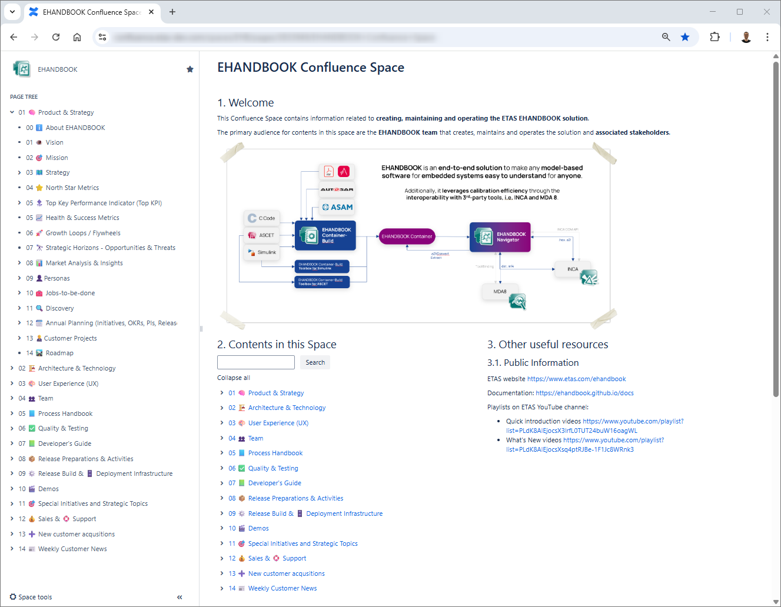Expand 01 Product & Strategy in contents list
Image resolution: width=781 pixels, height=607 pixels.
(x=222, y=393)
